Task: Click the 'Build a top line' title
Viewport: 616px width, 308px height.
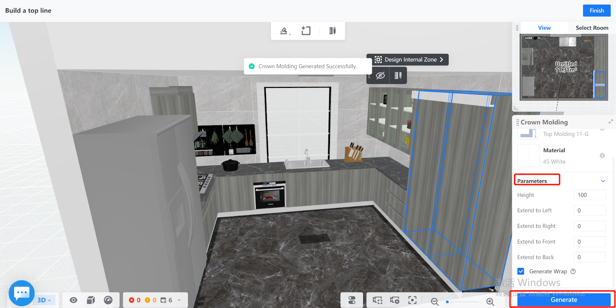Action: pos(28,10)
